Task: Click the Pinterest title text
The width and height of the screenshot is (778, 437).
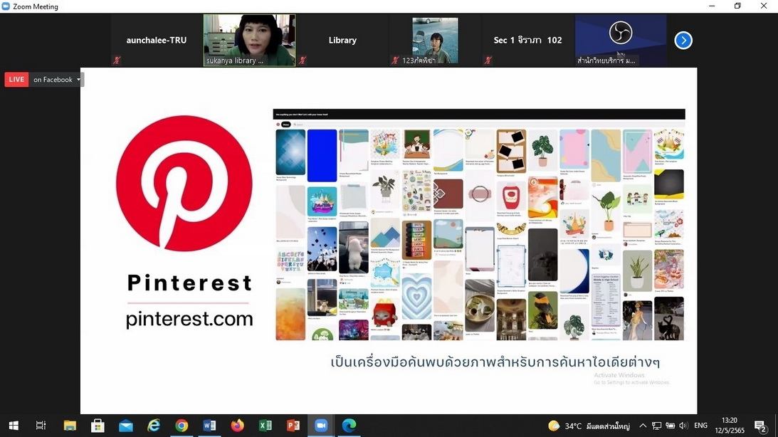Action: pos(189,283)
